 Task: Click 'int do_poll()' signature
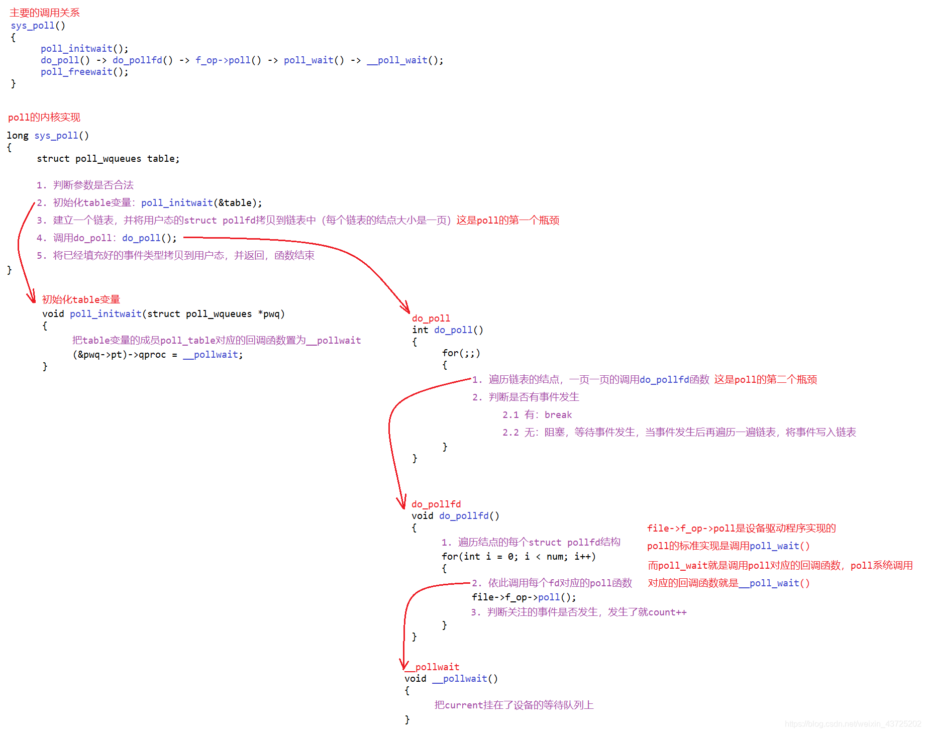[x=448, y=330]
